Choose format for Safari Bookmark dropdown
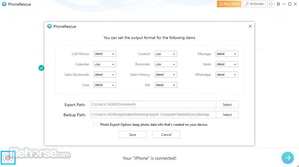The width and height of the screenshot is (299, 167). click(105, 75)
